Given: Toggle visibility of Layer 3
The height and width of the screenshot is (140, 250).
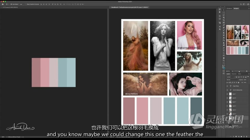Looking at the screenshot, I should 227,114.
